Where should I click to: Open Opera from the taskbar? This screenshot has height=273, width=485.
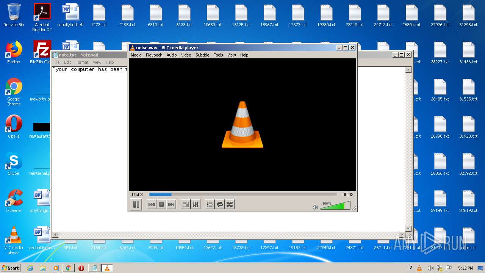pyautogui.click(x=81, y=268)
